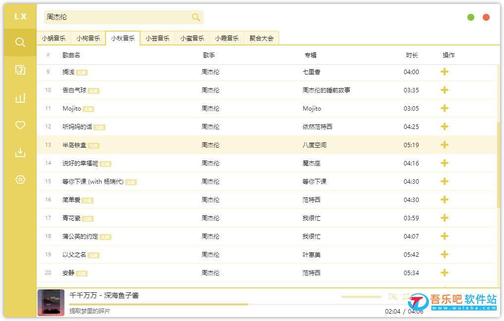Switch to the 小蜗音乐 source tab
Screen dimensions: 504x321
tap(53, 38)
